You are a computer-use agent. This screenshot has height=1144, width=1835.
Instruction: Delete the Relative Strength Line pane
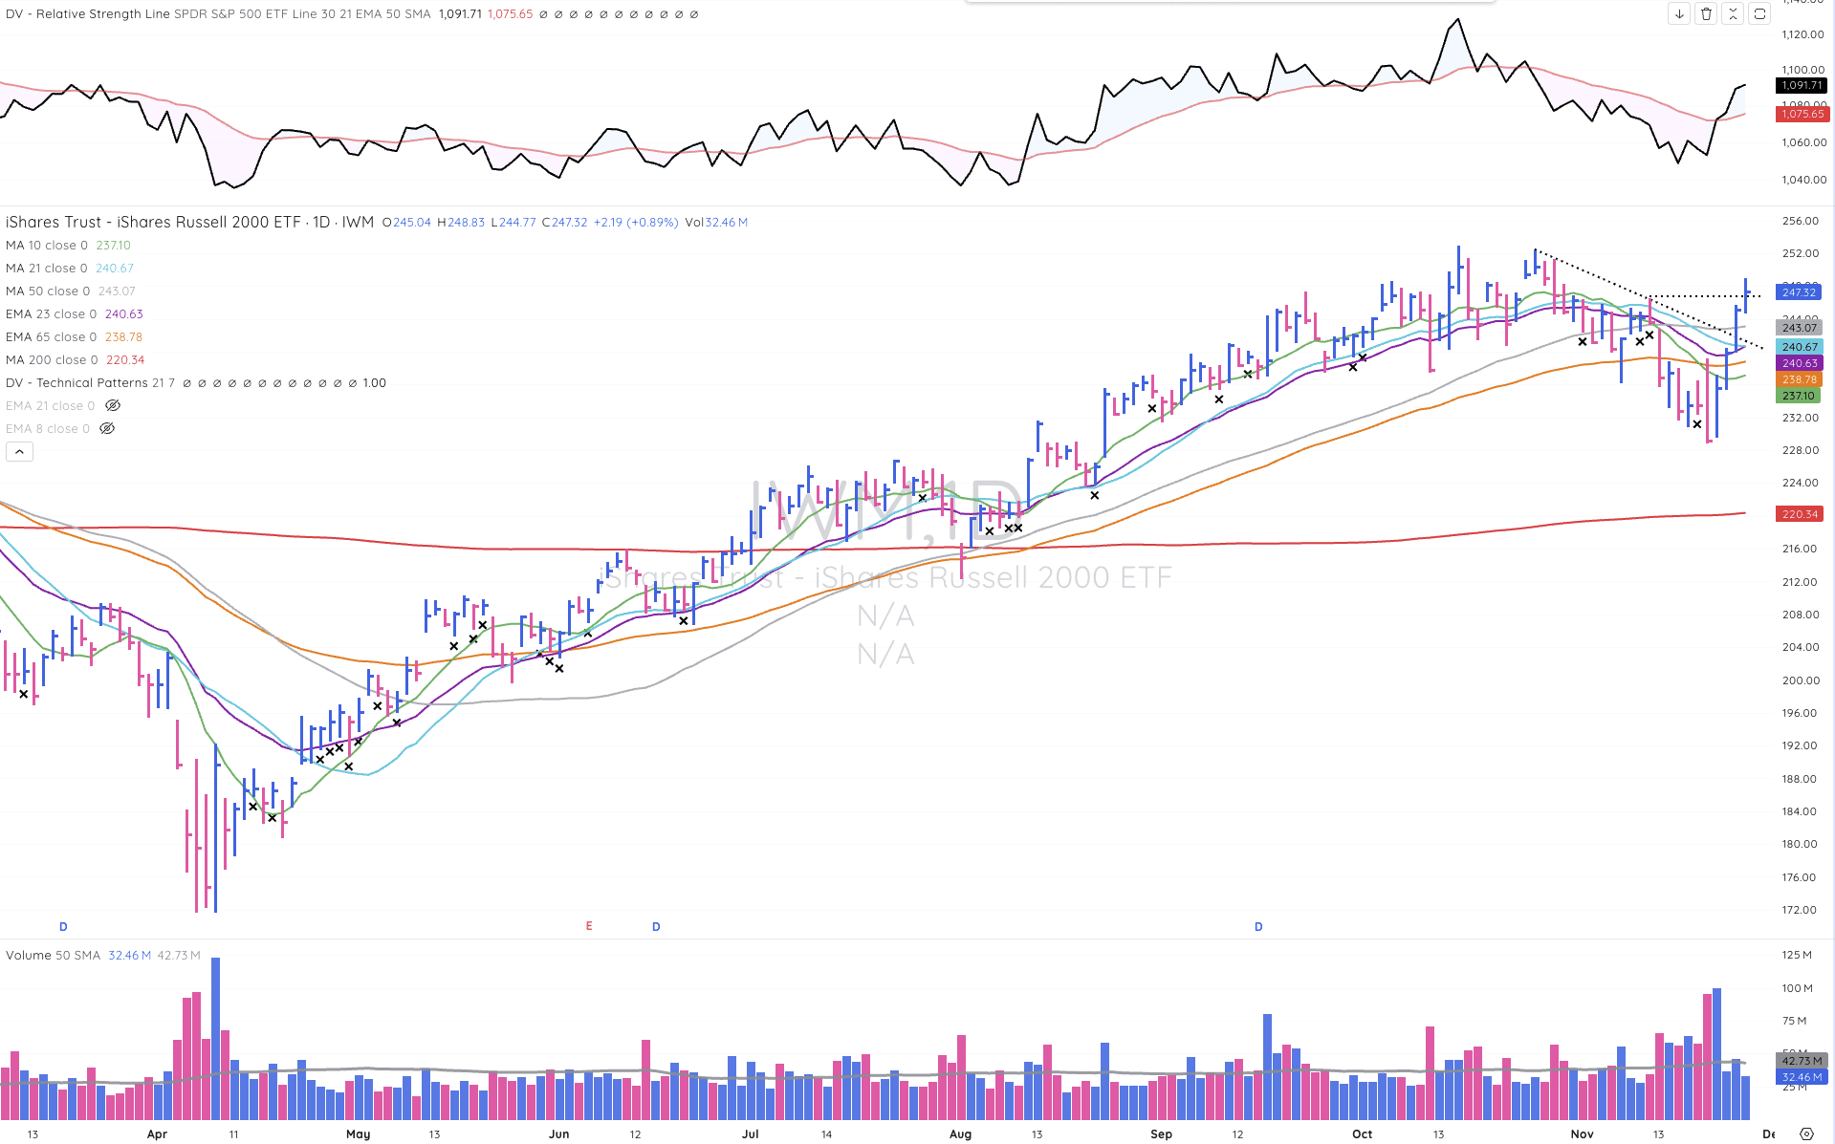coord(1706,14)
